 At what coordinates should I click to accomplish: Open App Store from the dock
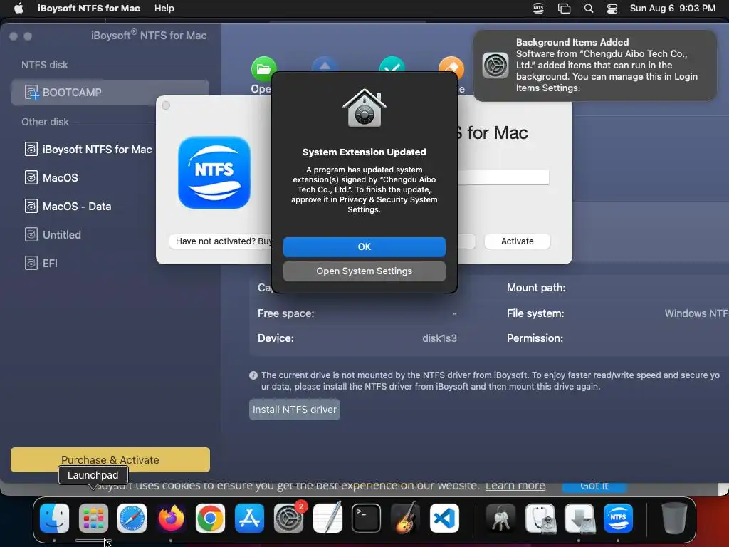click(249, 518)
